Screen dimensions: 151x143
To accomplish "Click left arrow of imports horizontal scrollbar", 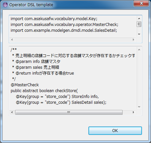I will point(12,40).
